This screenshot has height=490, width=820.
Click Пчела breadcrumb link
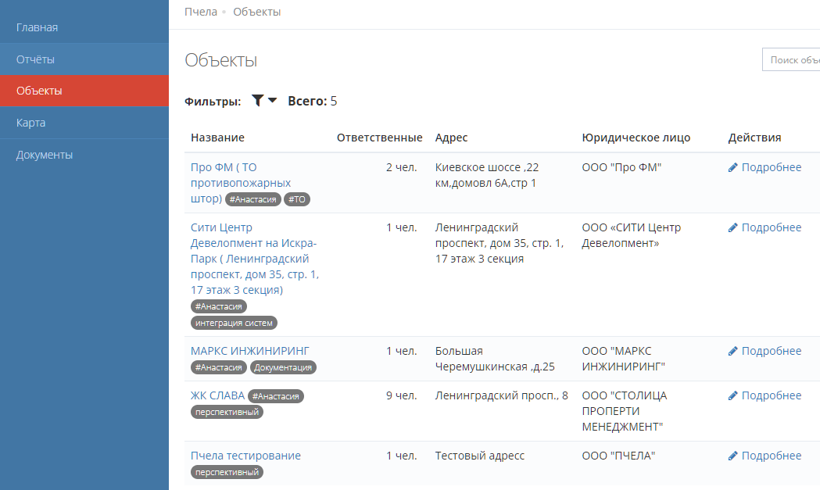click(x=200, y=12)
